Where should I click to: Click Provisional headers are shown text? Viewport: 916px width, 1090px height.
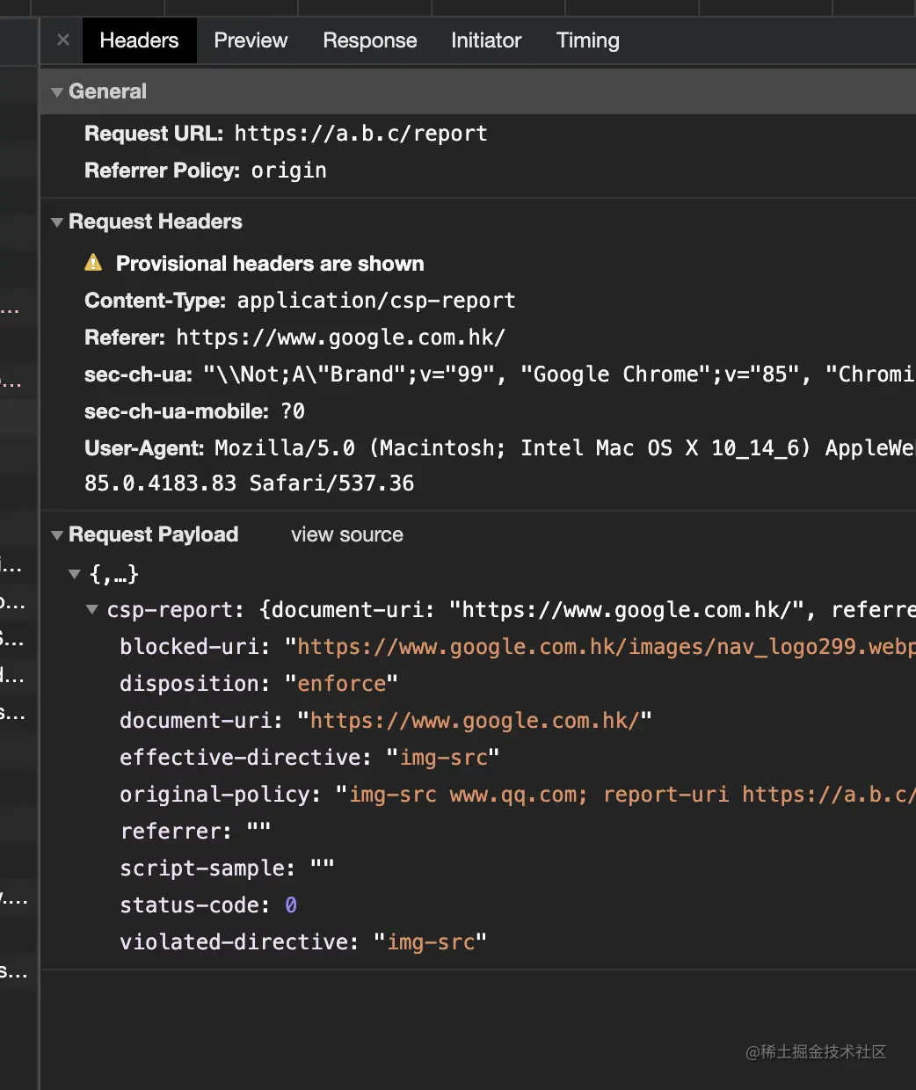click(x=270, y=264)
